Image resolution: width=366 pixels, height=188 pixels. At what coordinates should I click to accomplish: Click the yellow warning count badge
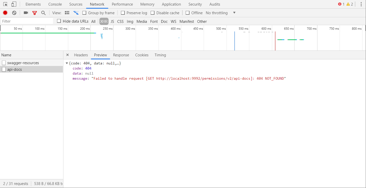click(x=350, y=4)
